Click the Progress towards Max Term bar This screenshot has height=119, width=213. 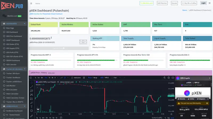point(144,60)
